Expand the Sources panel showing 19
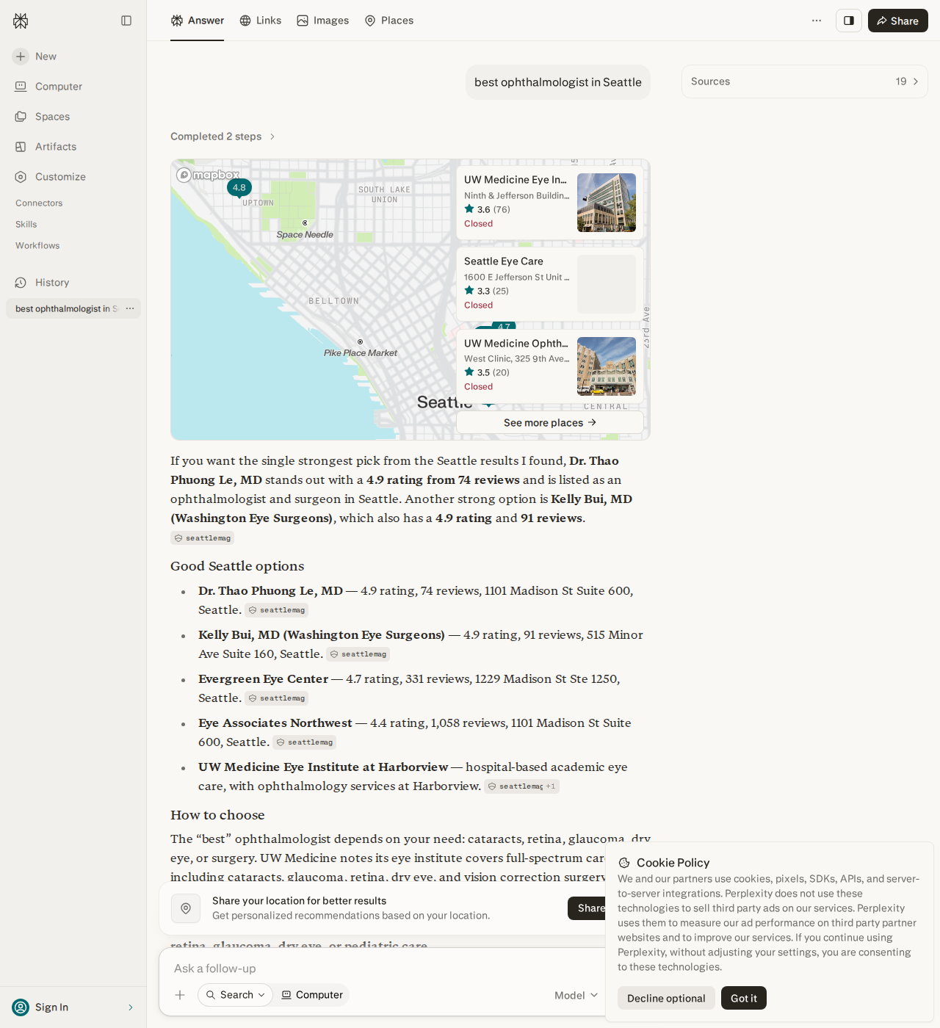This screenshot has height=1028, width=940. click(805, 82)
